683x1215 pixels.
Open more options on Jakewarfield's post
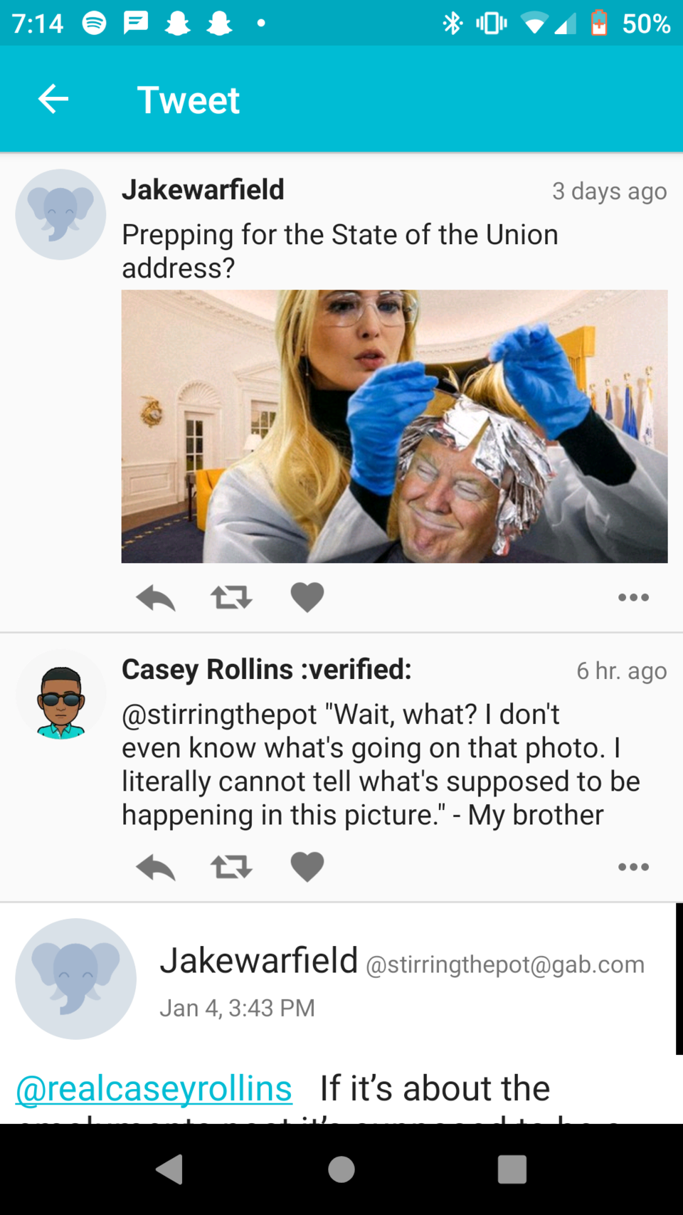click(x=633, y=598)
